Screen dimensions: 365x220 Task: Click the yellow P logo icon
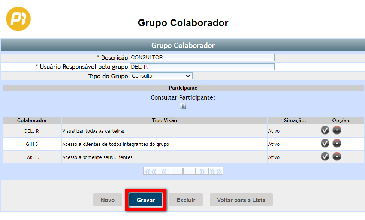[x=18, y=19]
